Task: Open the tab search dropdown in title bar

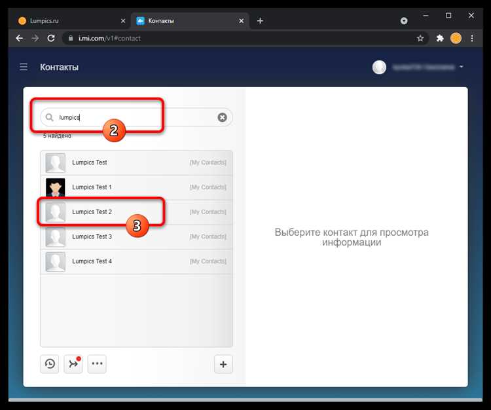Action: [x=404, y=21]
